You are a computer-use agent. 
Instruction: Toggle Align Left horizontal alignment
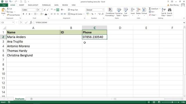click(x=52, y=14)
